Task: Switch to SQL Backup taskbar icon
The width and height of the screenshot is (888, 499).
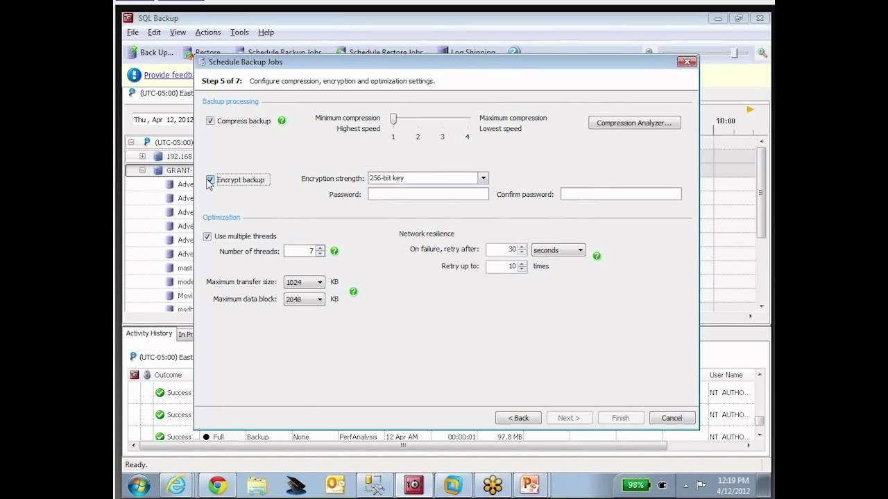Action: click(414, 485)
